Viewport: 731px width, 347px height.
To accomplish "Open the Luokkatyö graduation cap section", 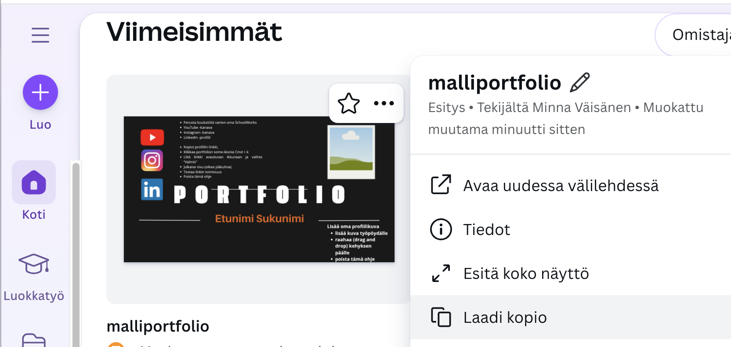I will click(x=34, y=264).
